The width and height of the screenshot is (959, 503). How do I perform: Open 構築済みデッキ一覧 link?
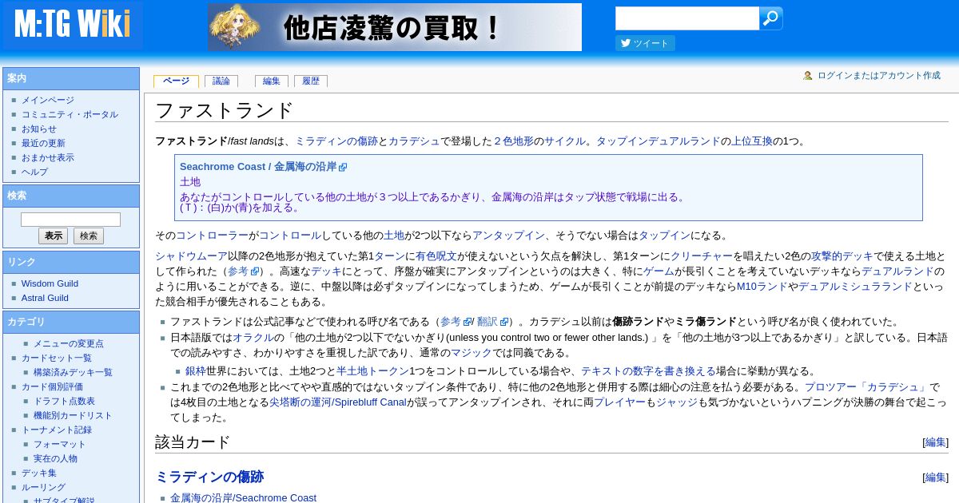(73, 373)
